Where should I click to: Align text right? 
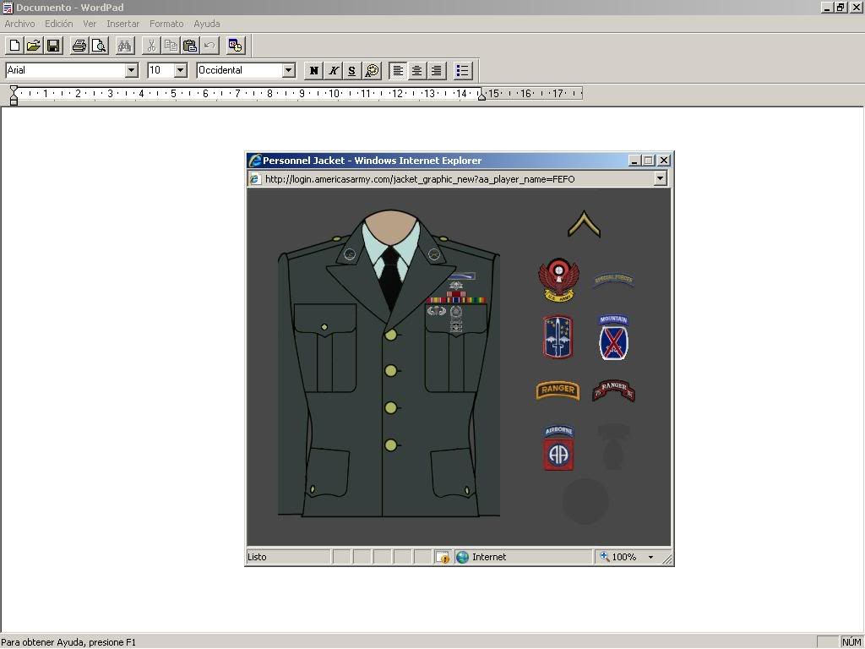point(437,70)
